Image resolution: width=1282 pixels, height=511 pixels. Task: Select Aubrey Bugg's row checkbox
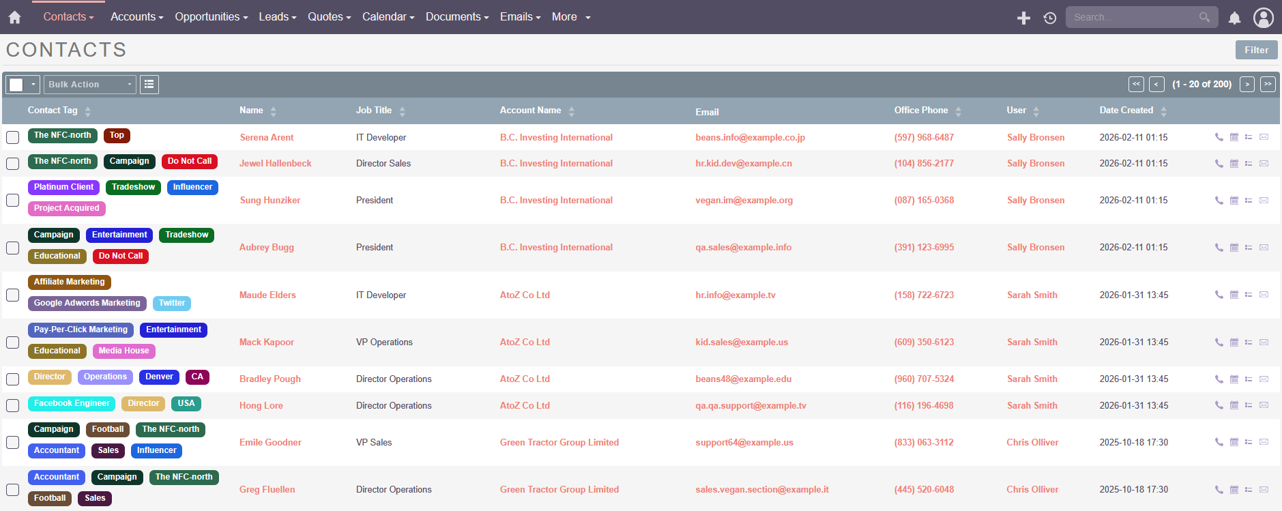(x=12, y=248)
